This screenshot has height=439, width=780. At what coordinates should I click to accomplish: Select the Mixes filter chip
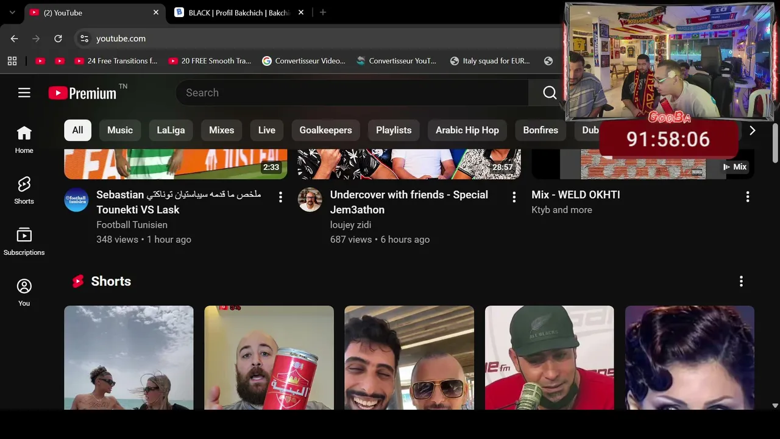pyautogui.click(x=221, y=130)
